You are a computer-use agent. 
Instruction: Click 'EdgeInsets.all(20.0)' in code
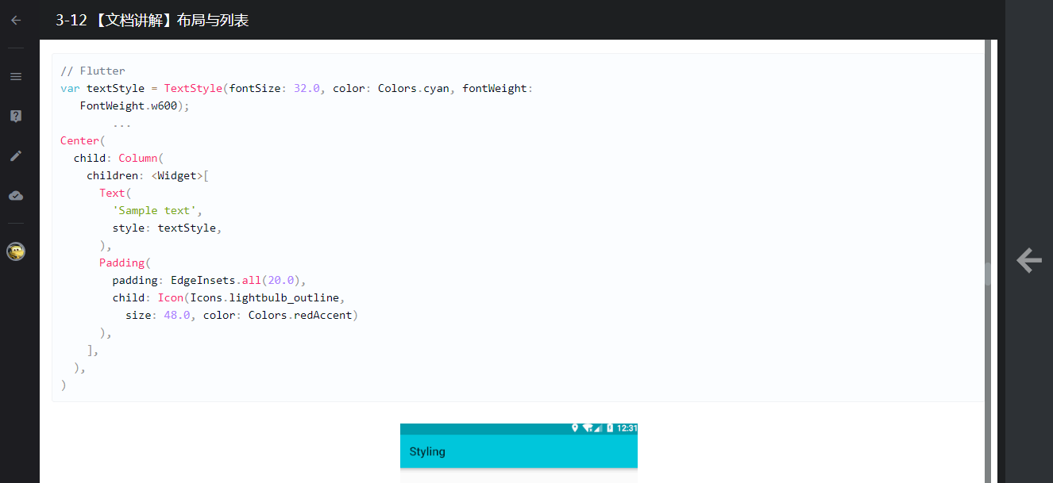[x=236, y=280]
